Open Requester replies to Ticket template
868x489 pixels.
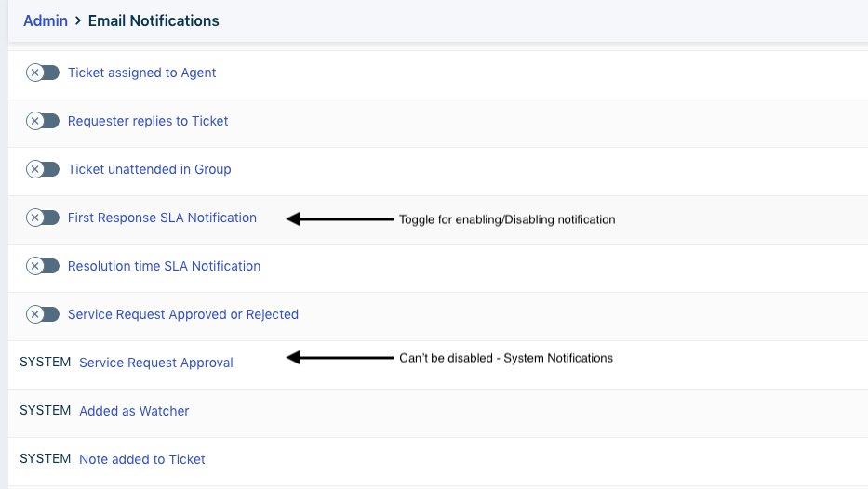click(x=148, y=121)
